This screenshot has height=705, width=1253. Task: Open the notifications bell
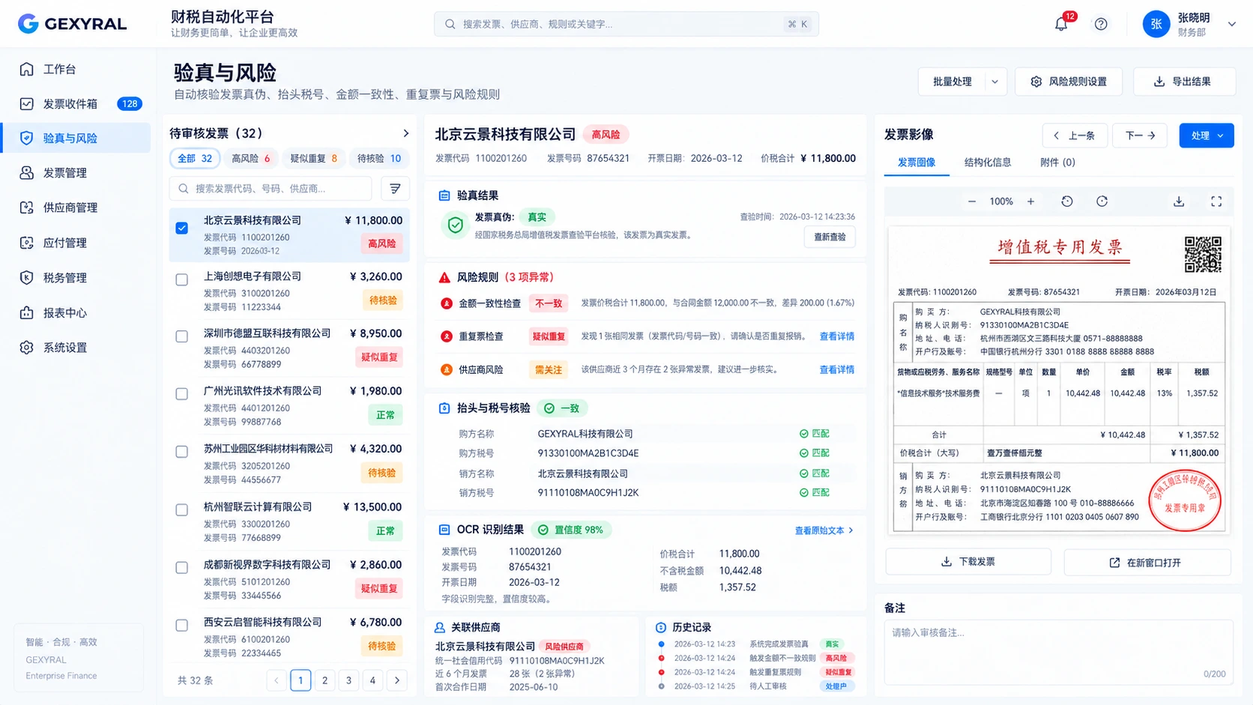click(1061, 24)
